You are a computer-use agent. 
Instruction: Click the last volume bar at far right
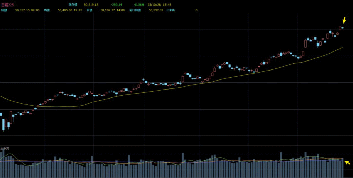point(343,168)
